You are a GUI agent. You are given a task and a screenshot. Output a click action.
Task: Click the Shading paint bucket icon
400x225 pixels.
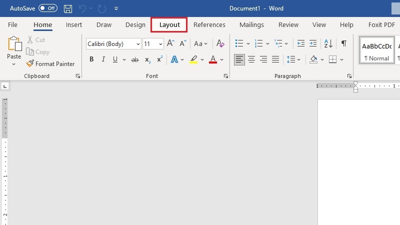click(x=313, y=59)
